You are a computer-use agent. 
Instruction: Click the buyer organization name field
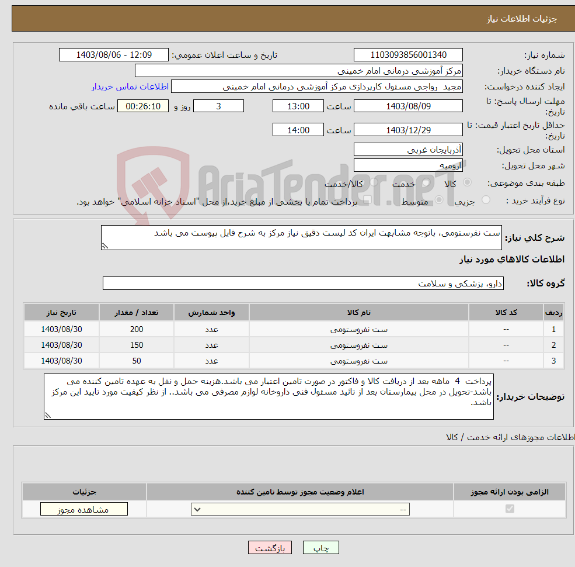pyautogui.click(x=299, y=71)
